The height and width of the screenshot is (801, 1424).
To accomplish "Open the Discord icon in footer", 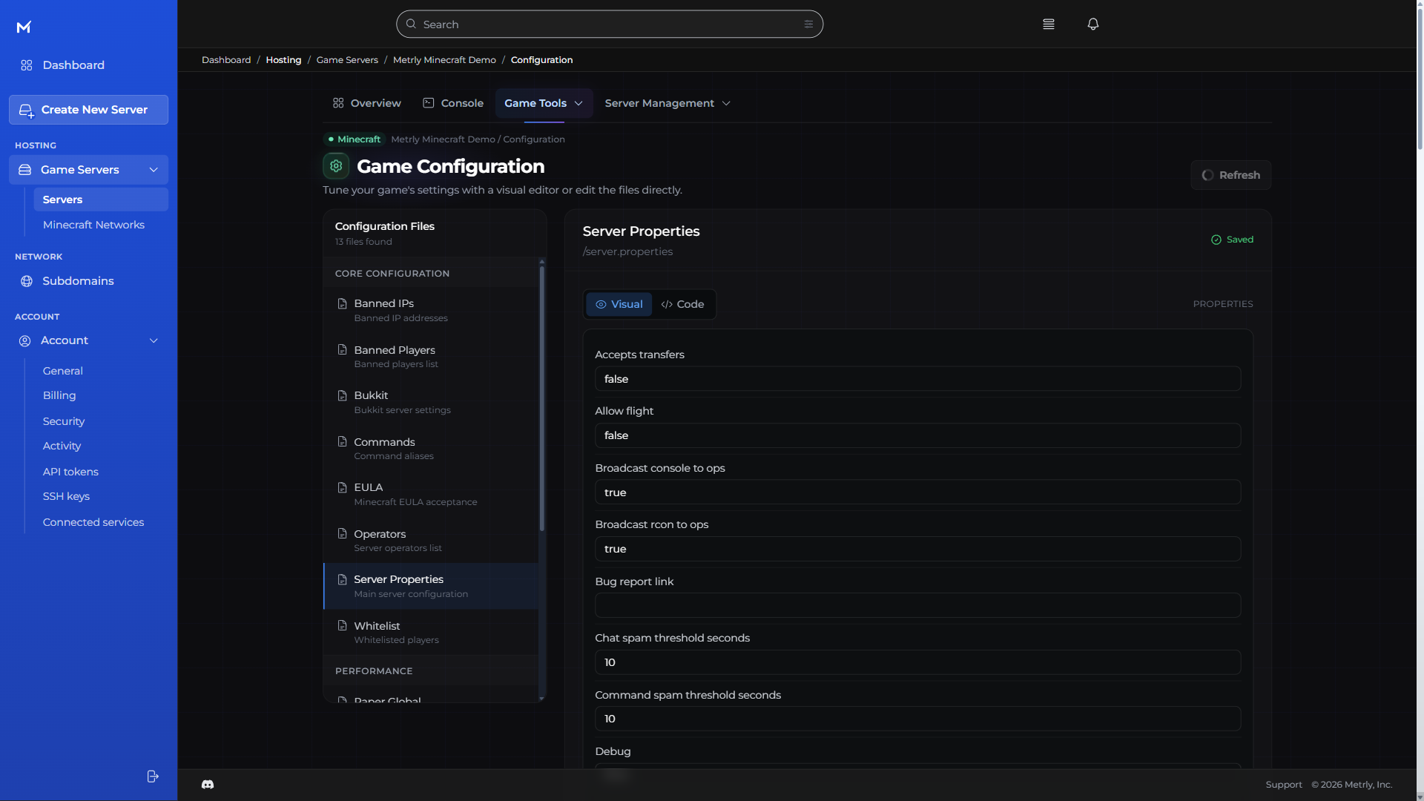I will tap(208, 784).
